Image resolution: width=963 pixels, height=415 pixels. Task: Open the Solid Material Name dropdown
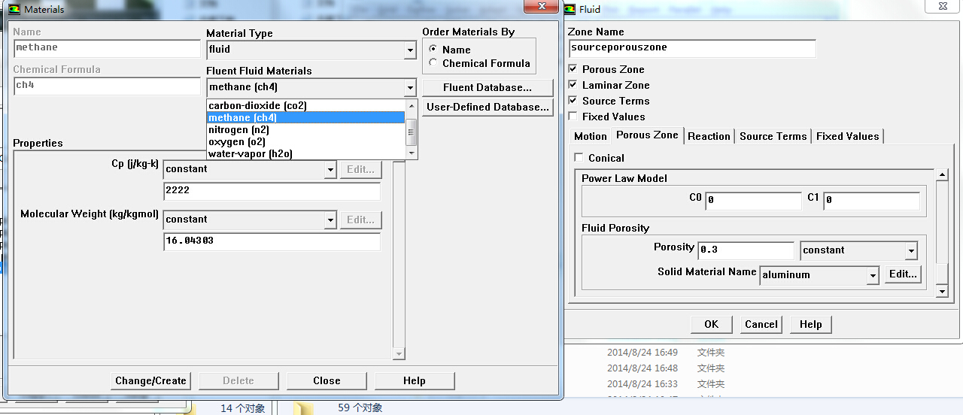pos(873,276)
